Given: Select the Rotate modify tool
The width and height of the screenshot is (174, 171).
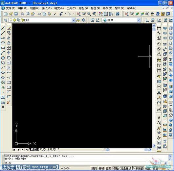Looking at the screenshot, I should [9, 58].
